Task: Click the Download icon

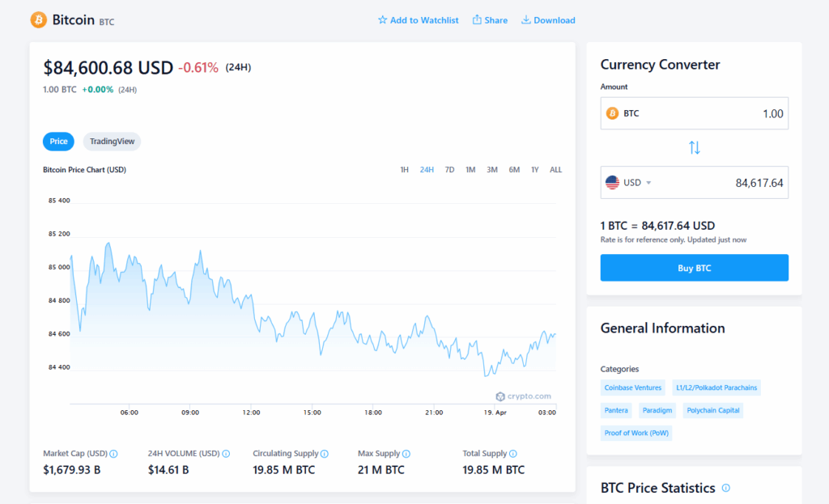Action: pos(526,20)
